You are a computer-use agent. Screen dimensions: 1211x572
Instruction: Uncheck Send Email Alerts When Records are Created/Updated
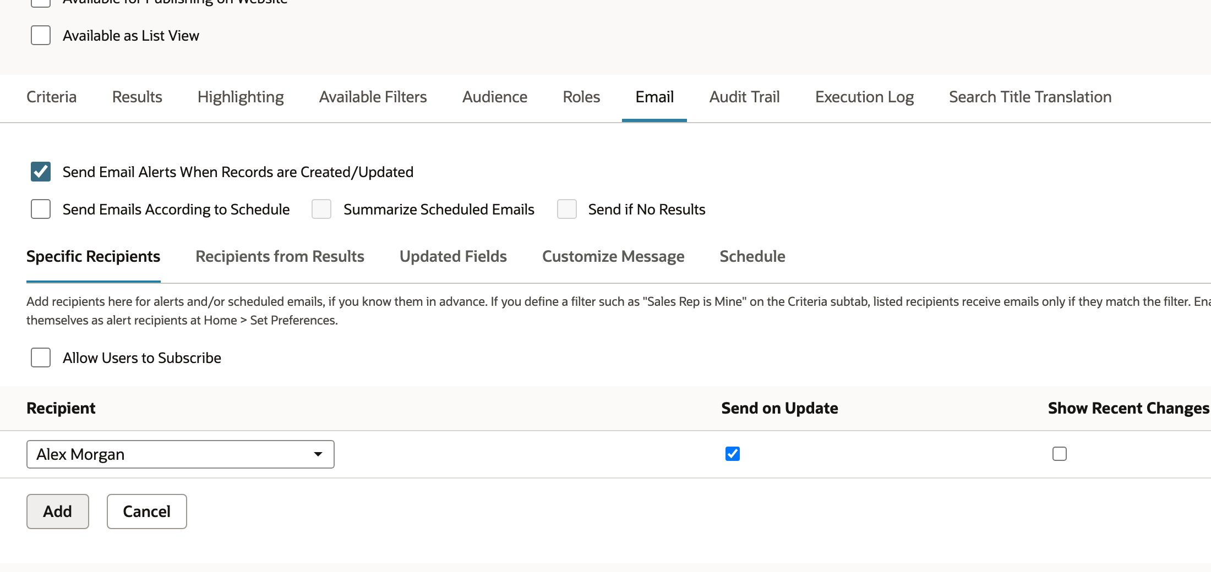(x=41, y=172)
